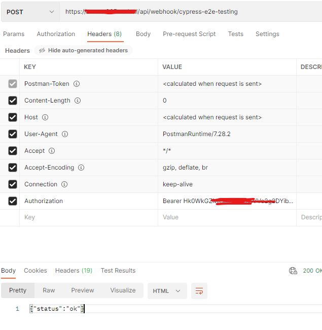
Task: Select the Raw view button
Action: (x=49, y=290)
